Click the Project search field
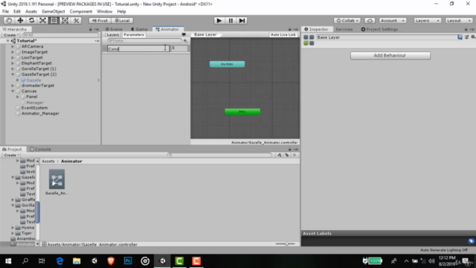 click(219, 155)
